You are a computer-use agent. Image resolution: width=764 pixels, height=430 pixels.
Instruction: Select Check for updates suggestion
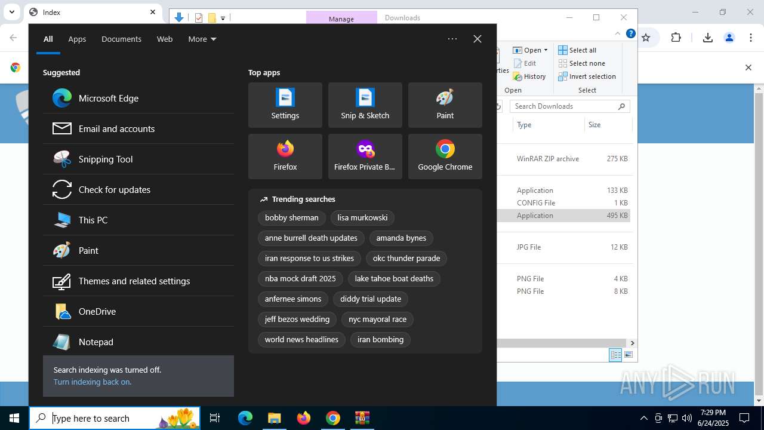[138, 190]
